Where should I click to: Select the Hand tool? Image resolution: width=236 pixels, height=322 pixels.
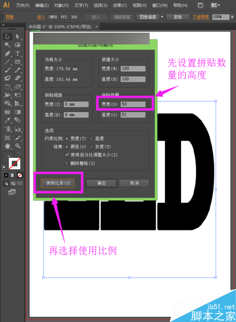(x=8, y=146)
